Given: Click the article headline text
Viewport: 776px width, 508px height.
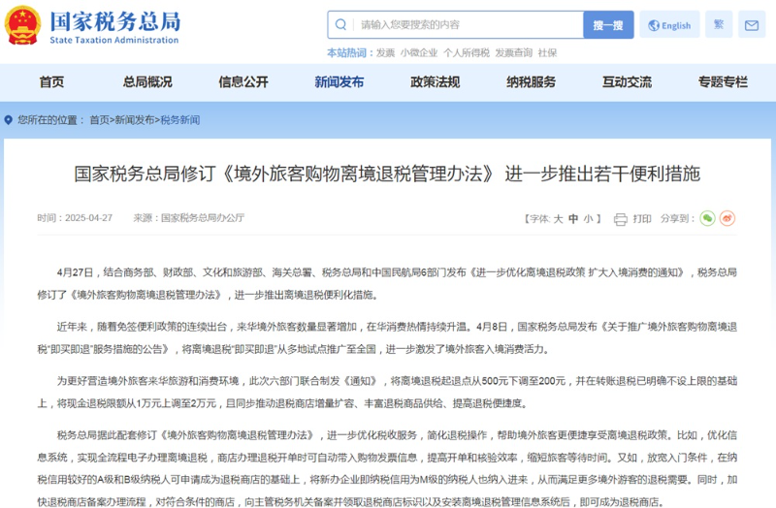Looking at the screenshot, I should 387,175.
